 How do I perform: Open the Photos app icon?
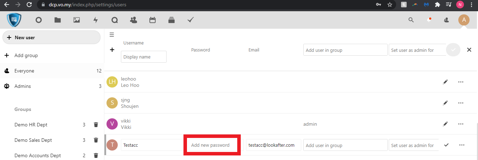coord(77,20)
